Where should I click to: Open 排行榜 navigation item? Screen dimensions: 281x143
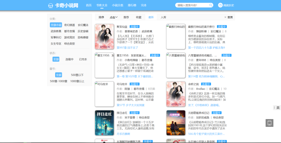pyautogui.click(x=132, y=5)
